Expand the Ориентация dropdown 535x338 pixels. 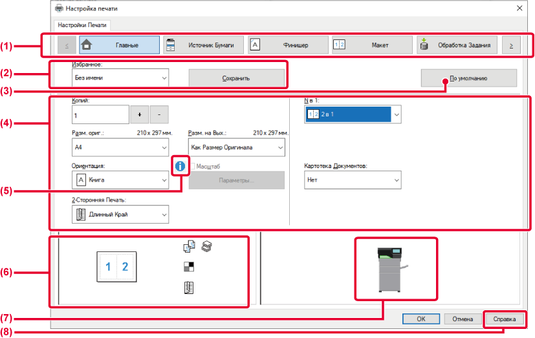click(x=120, y=179)
